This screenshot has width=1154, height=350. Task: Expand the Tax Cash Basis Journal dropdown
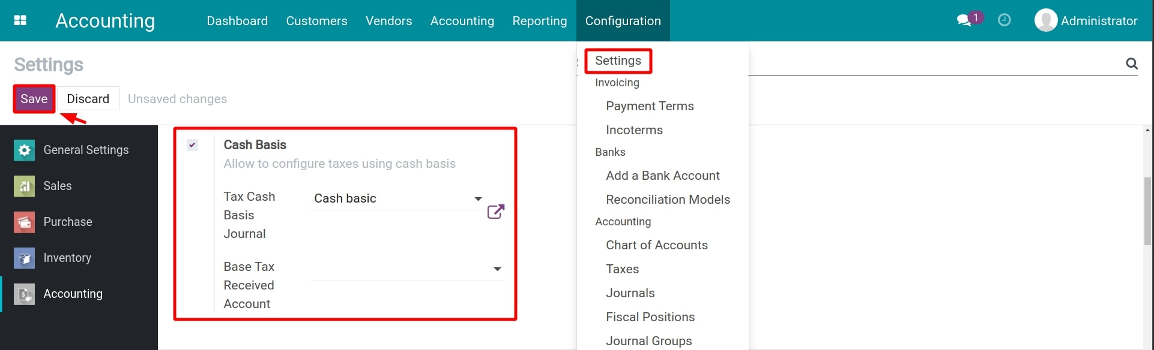click(x=478, y=198)
